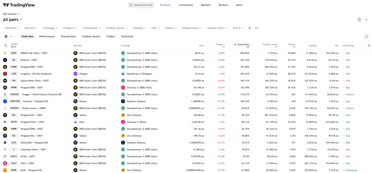Click the Community menu item

[185, 5]
